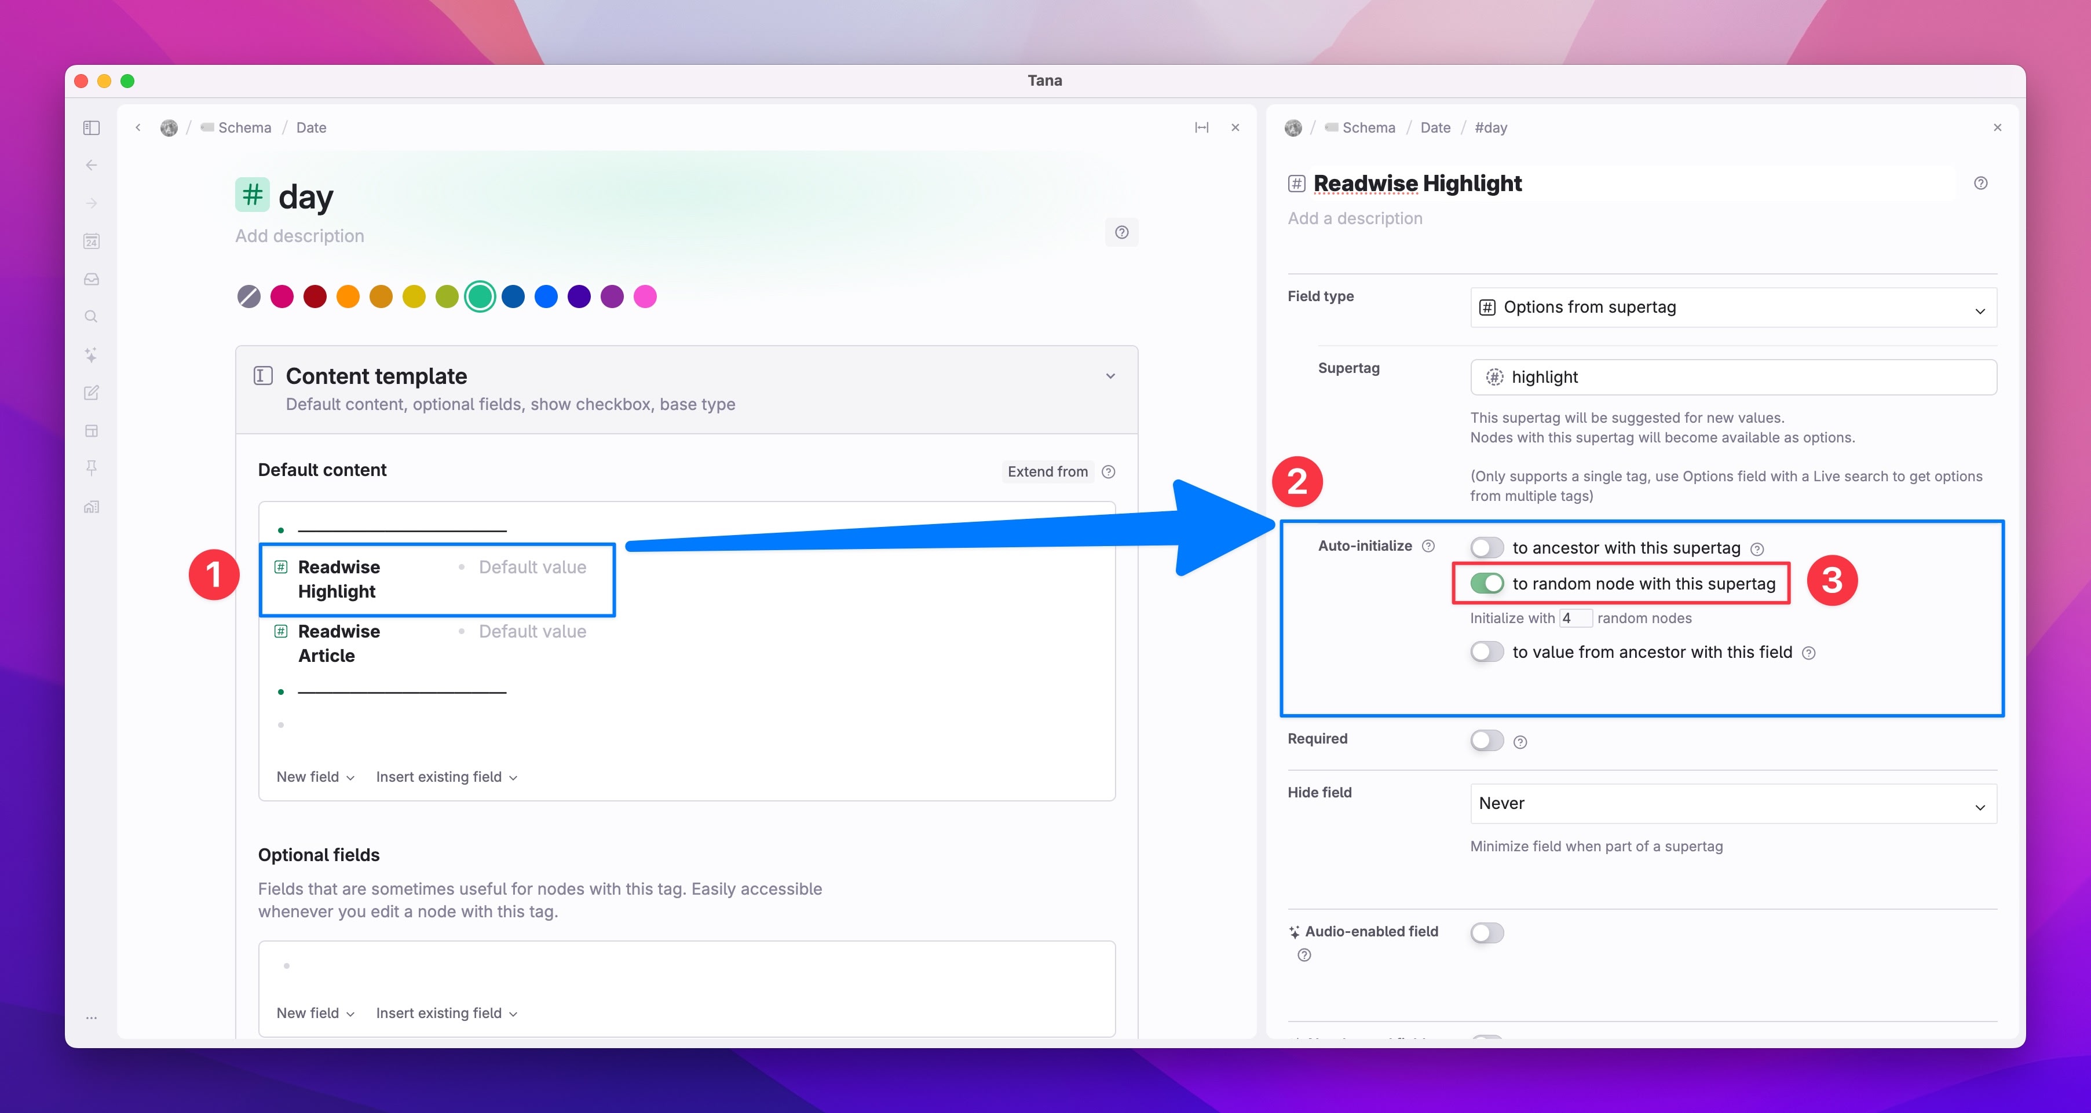Open the Field type 'Options from supertag' dropdown
Screen dimensions: 2091x1113
click(1733, 307)
